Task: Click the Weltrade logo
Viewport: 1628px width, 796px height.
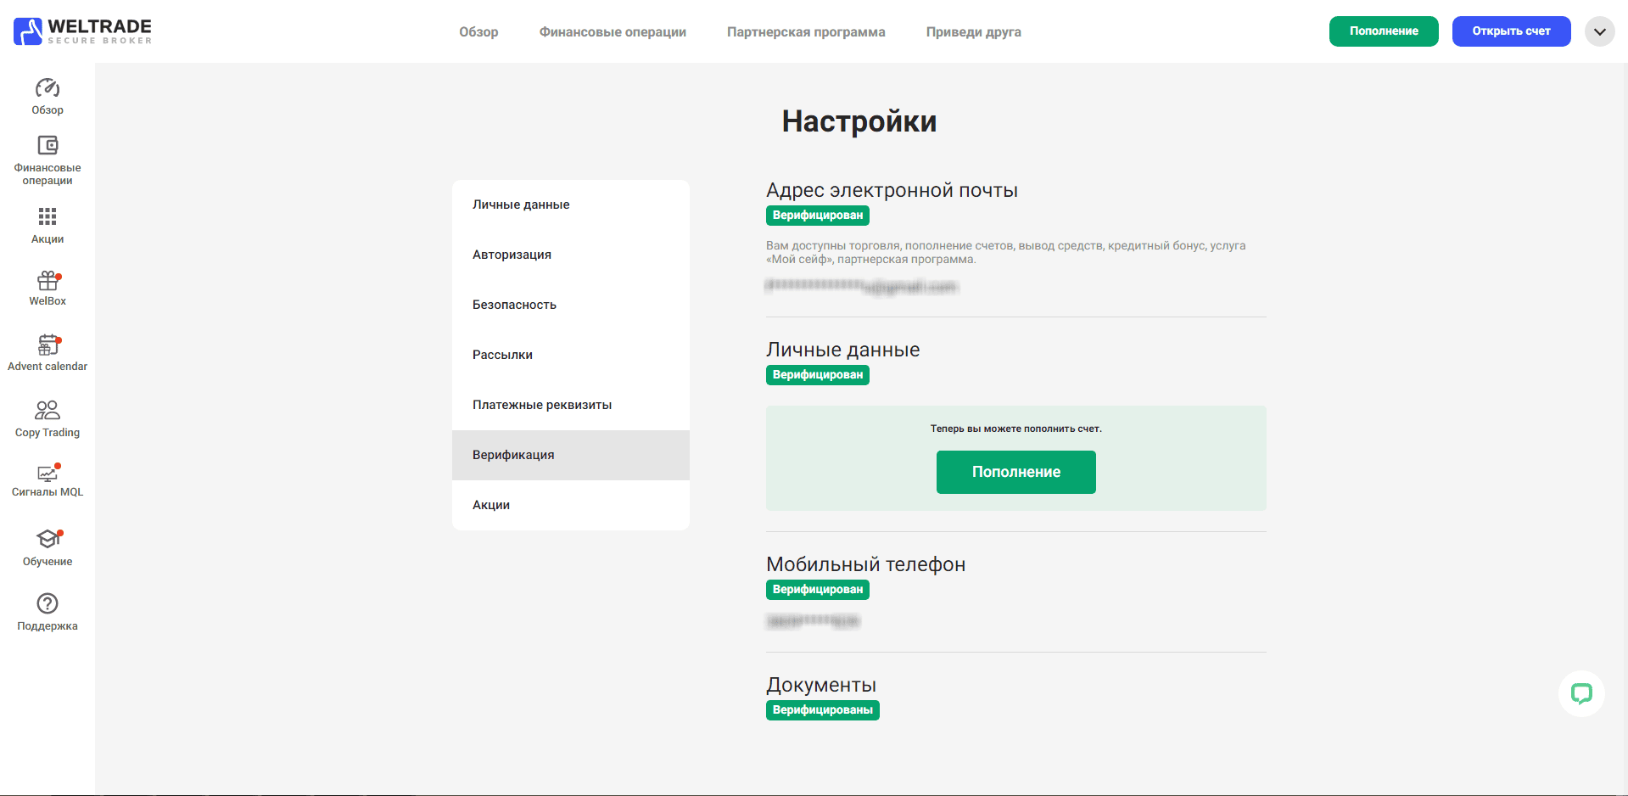Action: 83,31
